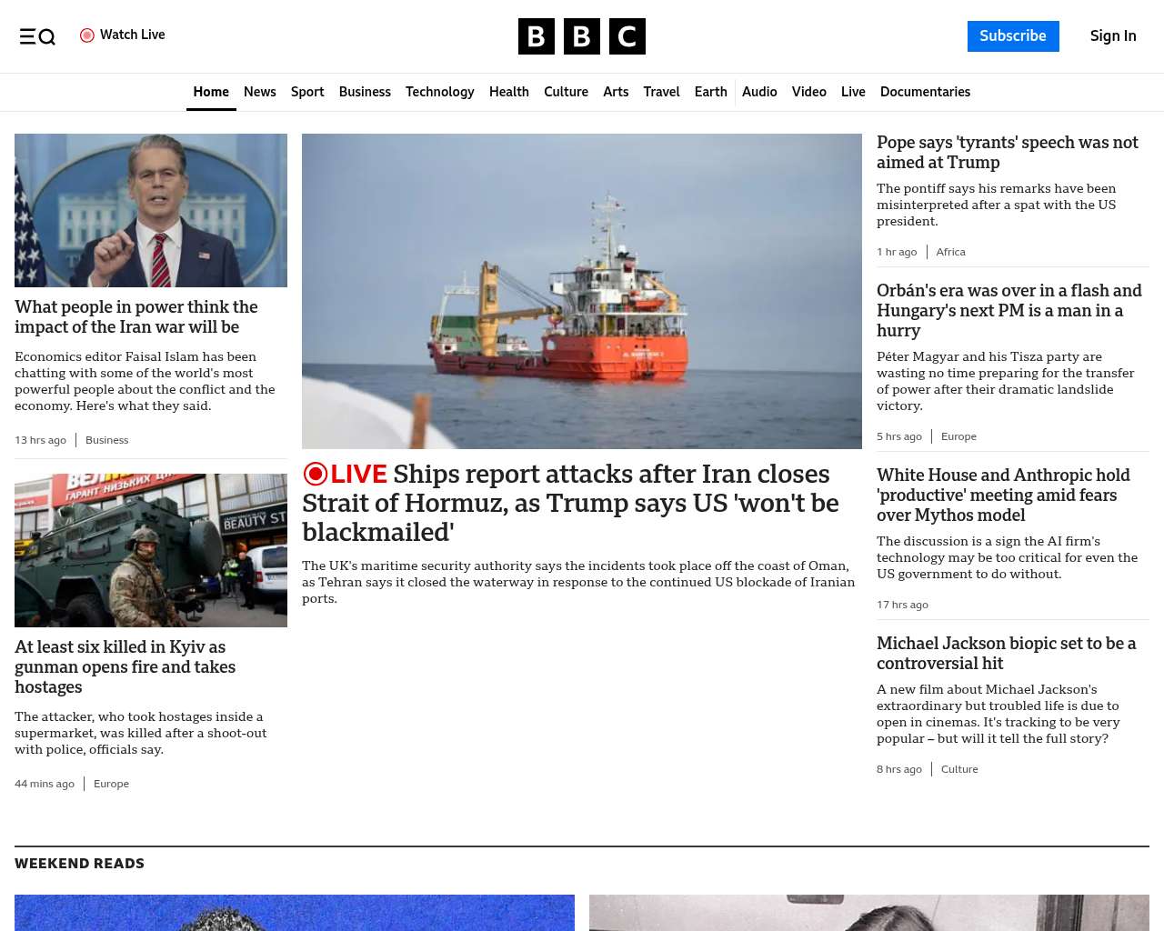This screenshot has width=1164, height=931.
Task: Click the Europe tag under Kyiv story
Action: pyautogui.click(x=111, y=784)
